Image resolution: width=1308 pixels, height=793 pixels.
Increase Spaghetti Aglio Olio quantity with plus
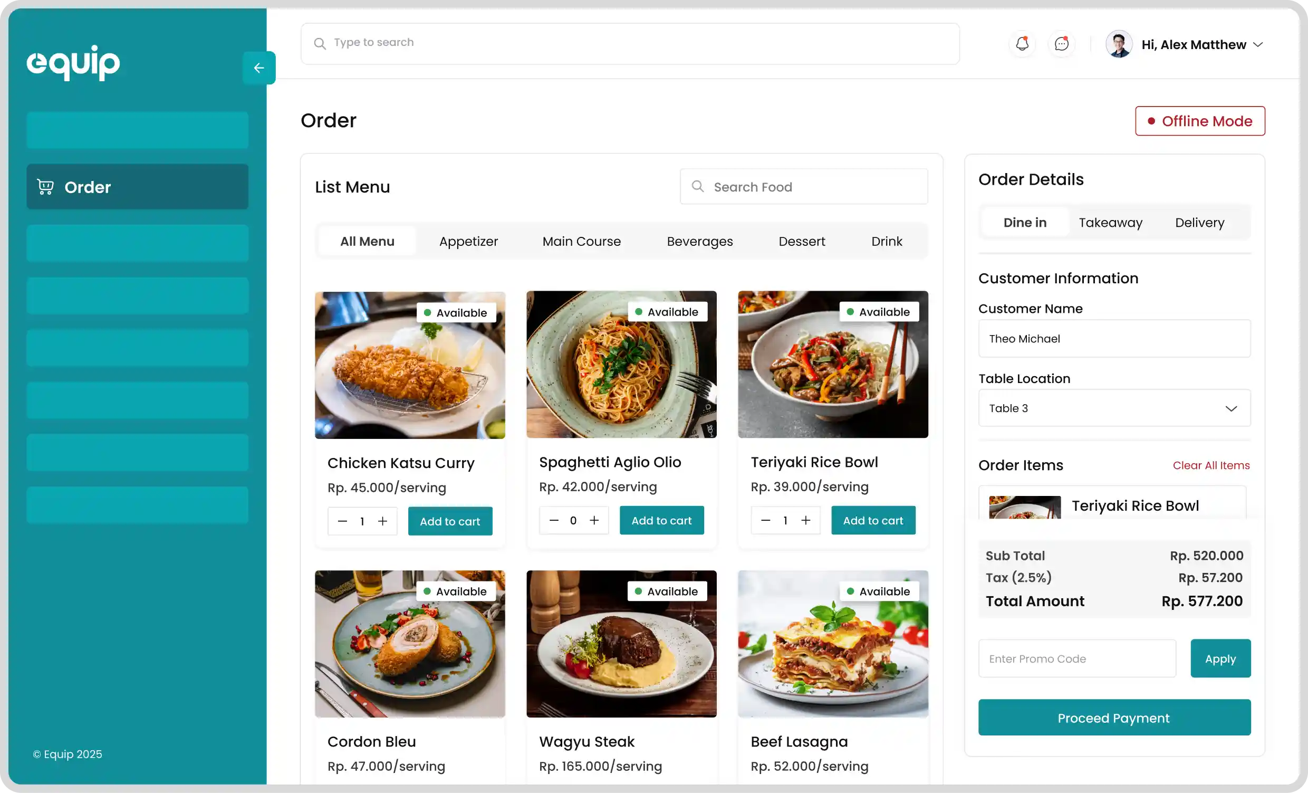pos(594,520)
